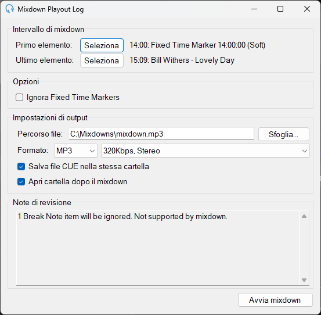Click the Break Note warning text
This screenshot has width=321, height=315.
122,217
